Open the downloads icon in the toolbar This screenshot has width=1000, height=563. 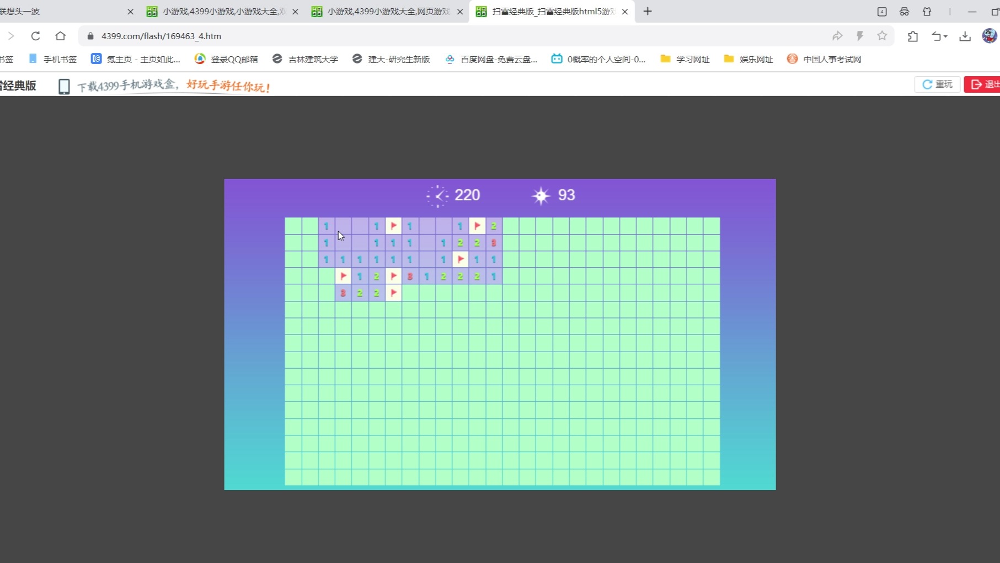(965, 36)
